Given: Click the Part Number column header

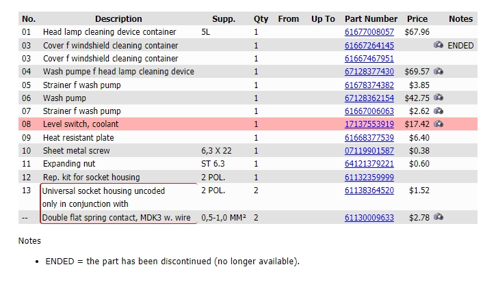Looking at the screenshot, I should coord(371,19).
